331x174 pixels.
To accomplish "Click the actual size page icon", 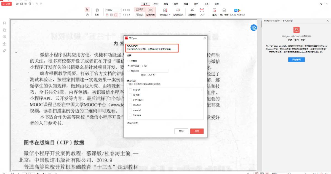I will (x=107, y=15).
